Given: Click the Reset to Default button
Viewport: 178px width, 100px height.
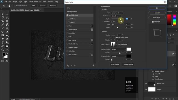Looking at the screenshot, I should point(128,64).
